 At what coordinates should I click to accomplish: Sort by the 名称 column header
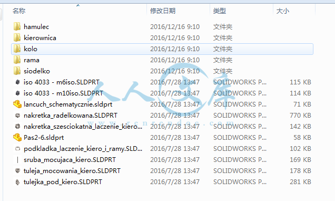click(19, 11)
